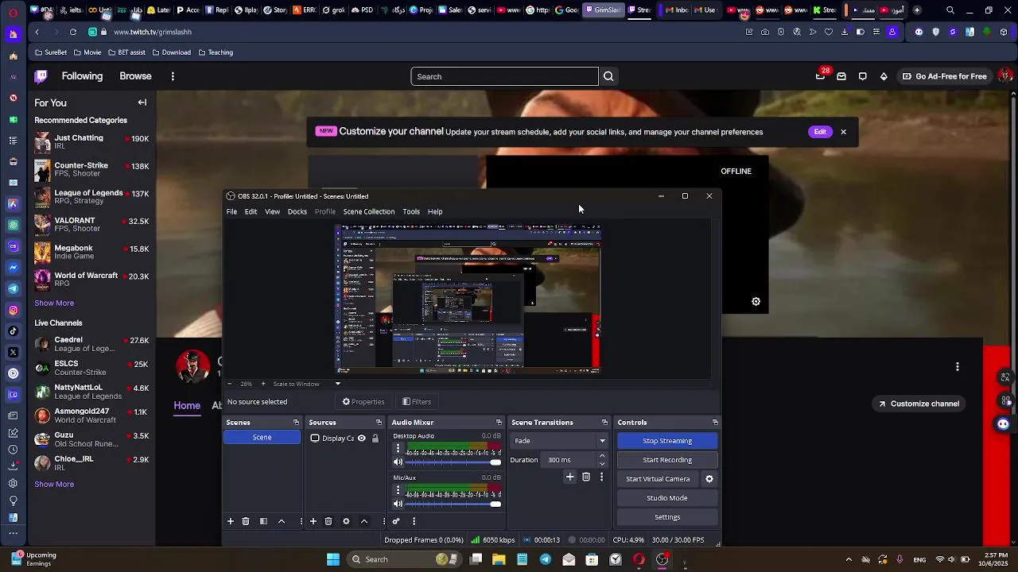Open video player settings gear on Twitch
This screenshot has width=1018, height=572.
point(756,302)
